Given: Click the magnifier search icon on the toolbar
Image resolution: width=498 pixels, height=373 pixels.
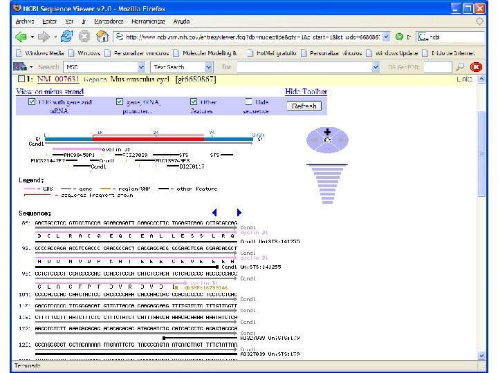Looking at the screenshot, I should point(459,67).
